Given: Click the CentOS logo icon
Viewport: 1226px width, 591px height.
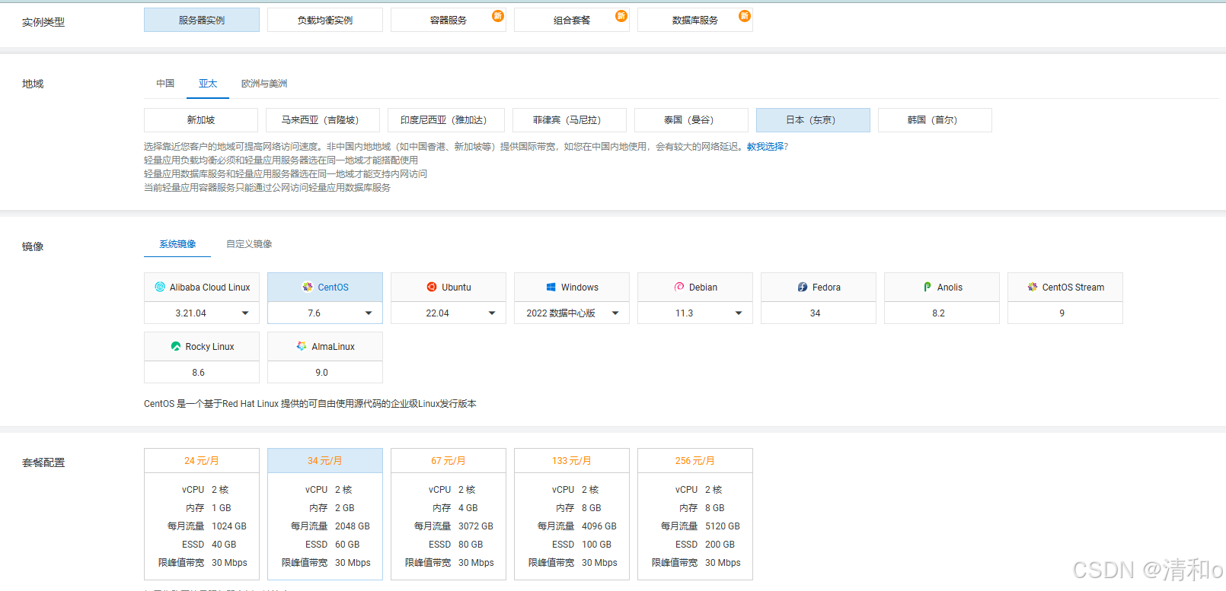Looking at the screenshot, I should pyautogui.click(x=308, y=287).
